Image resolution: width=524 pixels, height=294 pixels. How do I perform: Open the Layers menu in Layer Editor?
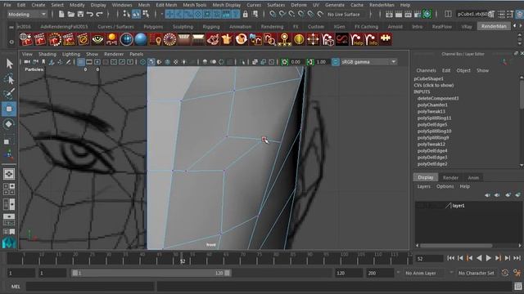424,186
